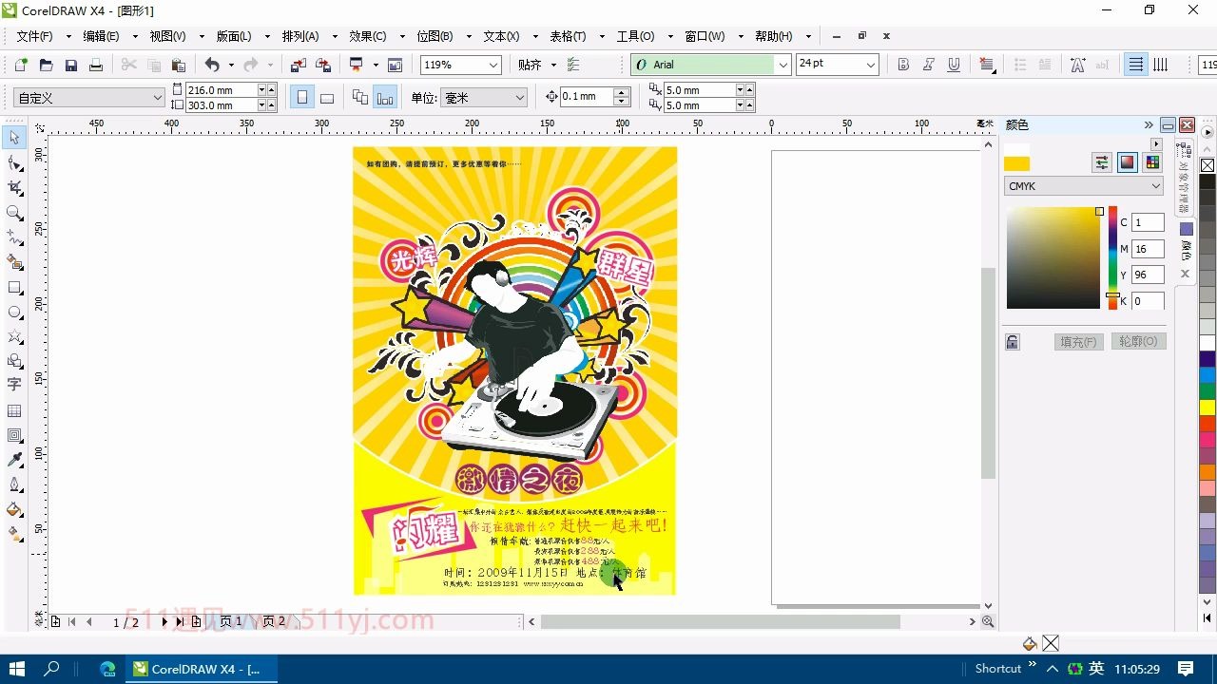Click the Open folder icon
Image resolution: width=1217 pixels, height=684 pixels.
click(46, 65)
